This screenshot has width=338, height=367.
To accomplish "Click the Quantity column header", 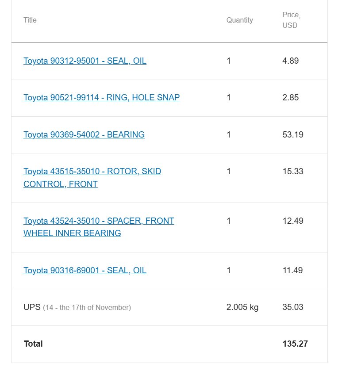I will [240, 20].
